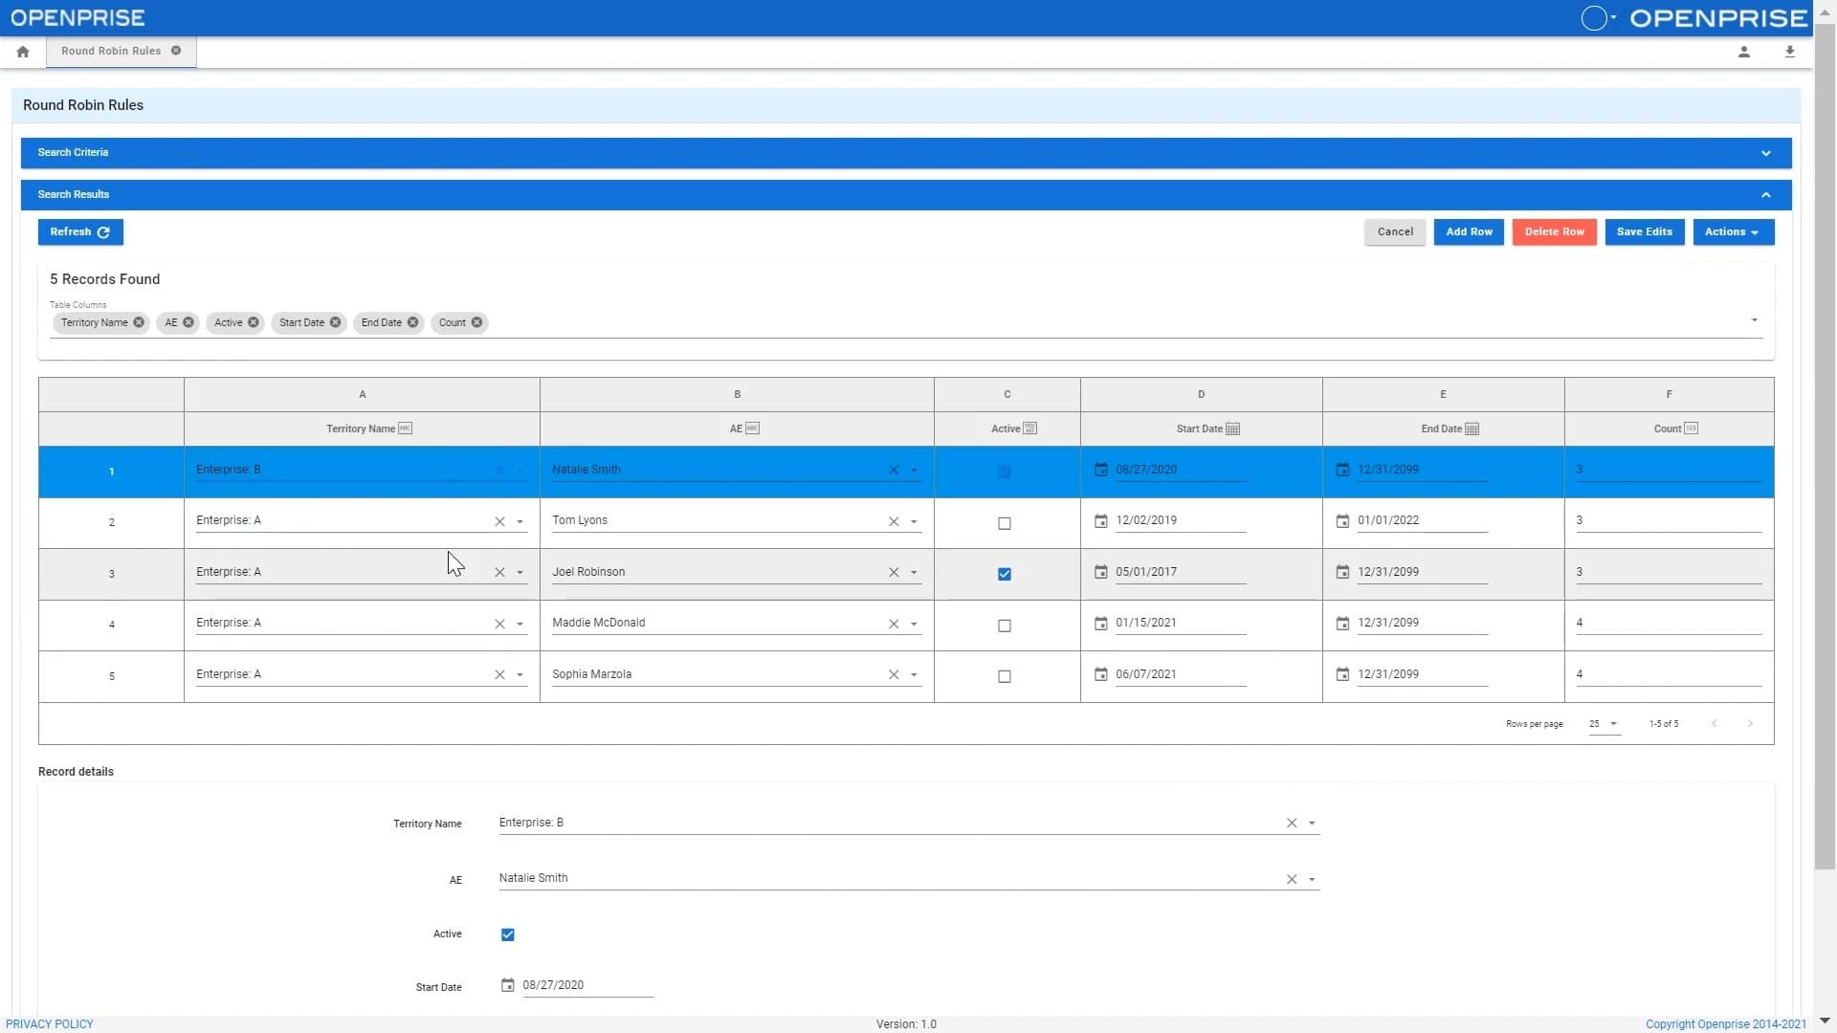Click the user profile icon top right

tap(1745, 52)
